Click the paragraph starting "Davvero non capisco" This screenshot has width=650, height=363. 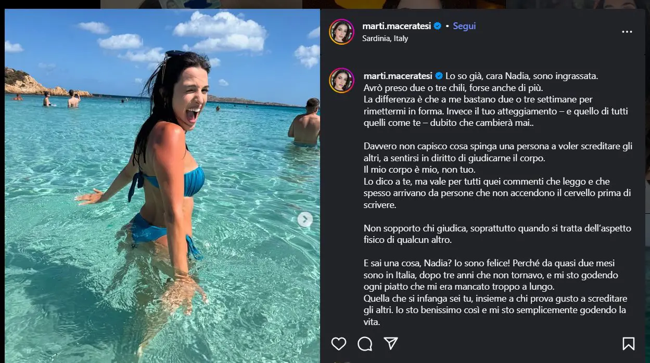pos(498,176)
